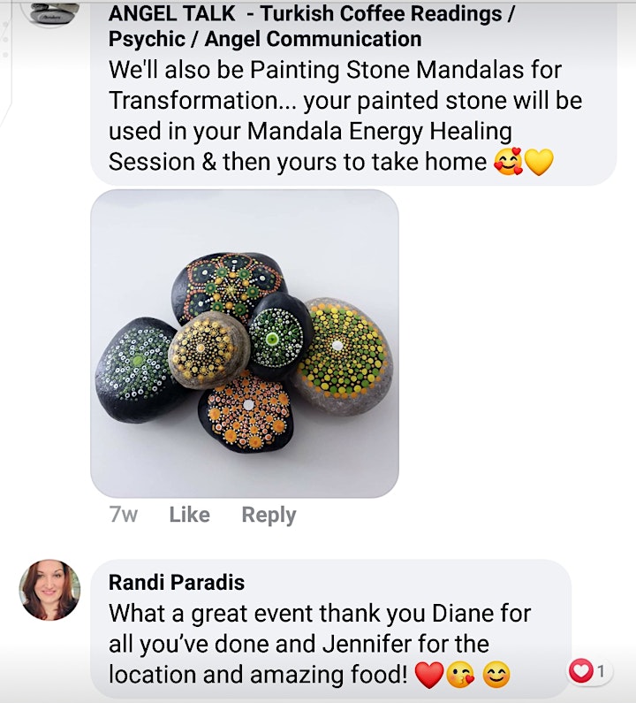Reply to the ANGEL TALK comment
Screen dimensions: 636x703
pyautogui.click(x=269, y=515)
